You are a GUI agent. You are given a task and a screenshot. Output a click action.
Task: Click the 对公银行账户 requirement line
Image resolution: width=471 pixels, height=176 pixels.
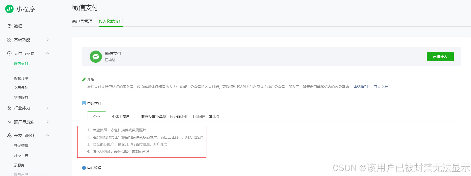click(x=127, y=144)
